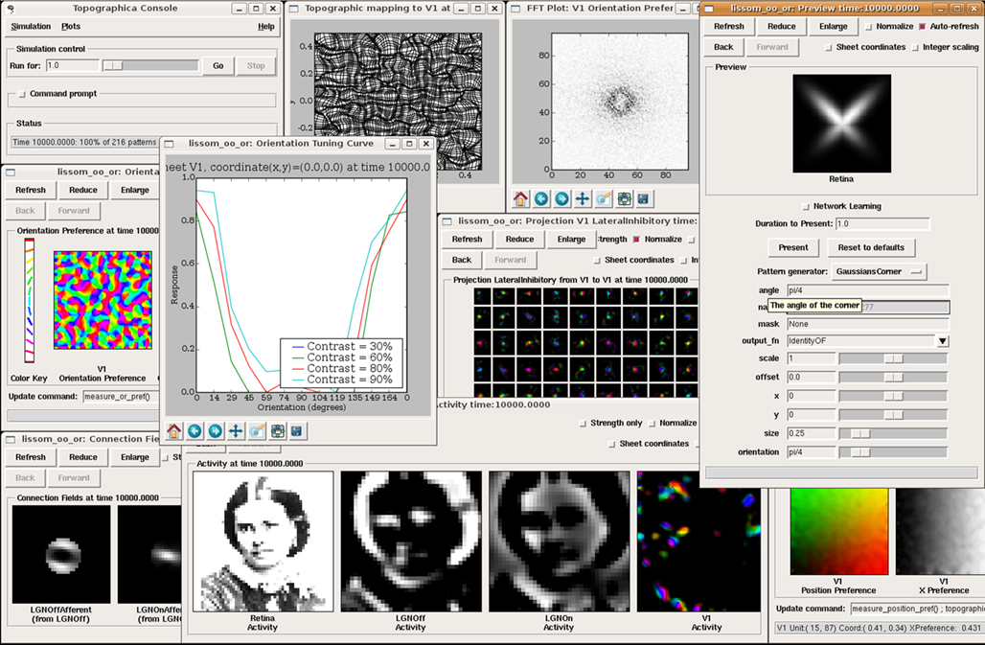
Task: Toggle Sheet coordinates in the Preview window
Action: [x=828, y=47]
